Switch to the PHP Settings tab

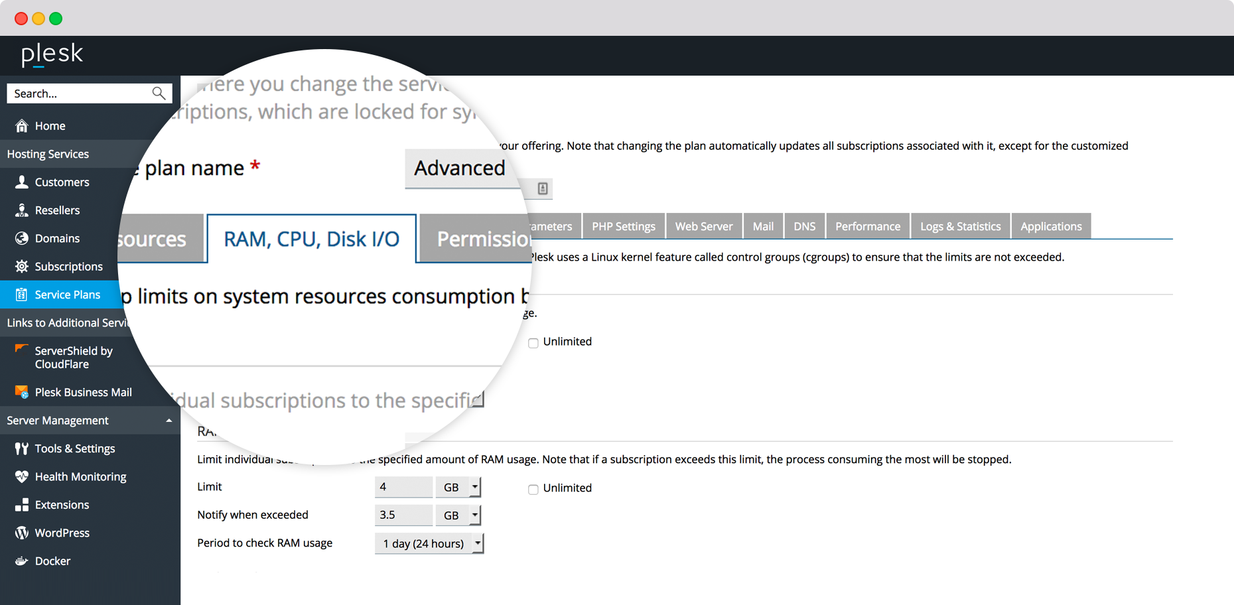tap(623, 226)
